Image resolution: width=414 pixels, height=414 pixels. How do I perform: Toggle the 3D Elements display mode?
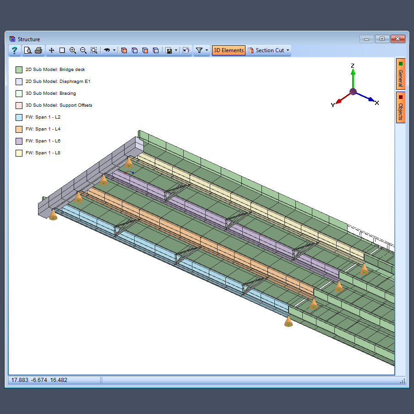pos(229,50)
